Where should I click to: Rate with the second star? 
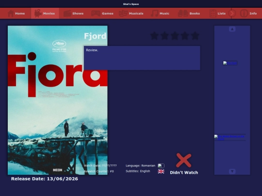[x=164, y=36]
